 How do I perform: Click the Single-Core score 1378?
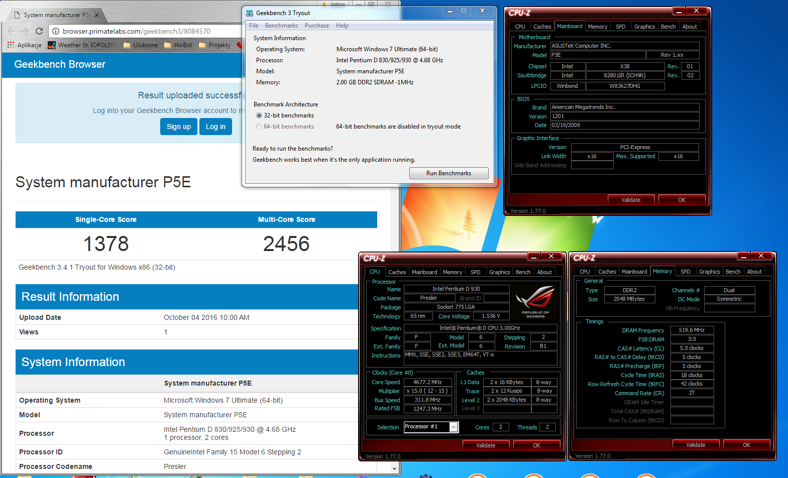106,244
